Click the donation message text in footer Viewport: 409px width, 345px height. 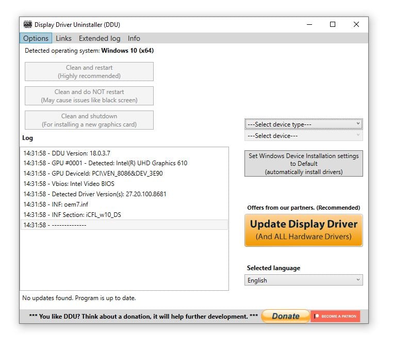click(x=143, y=317)
